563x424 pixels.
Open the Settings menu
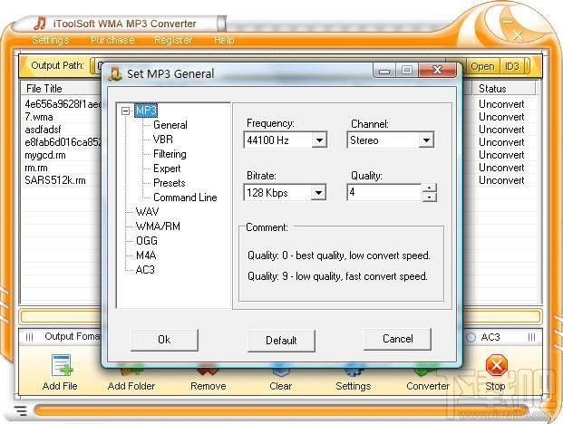51,40
